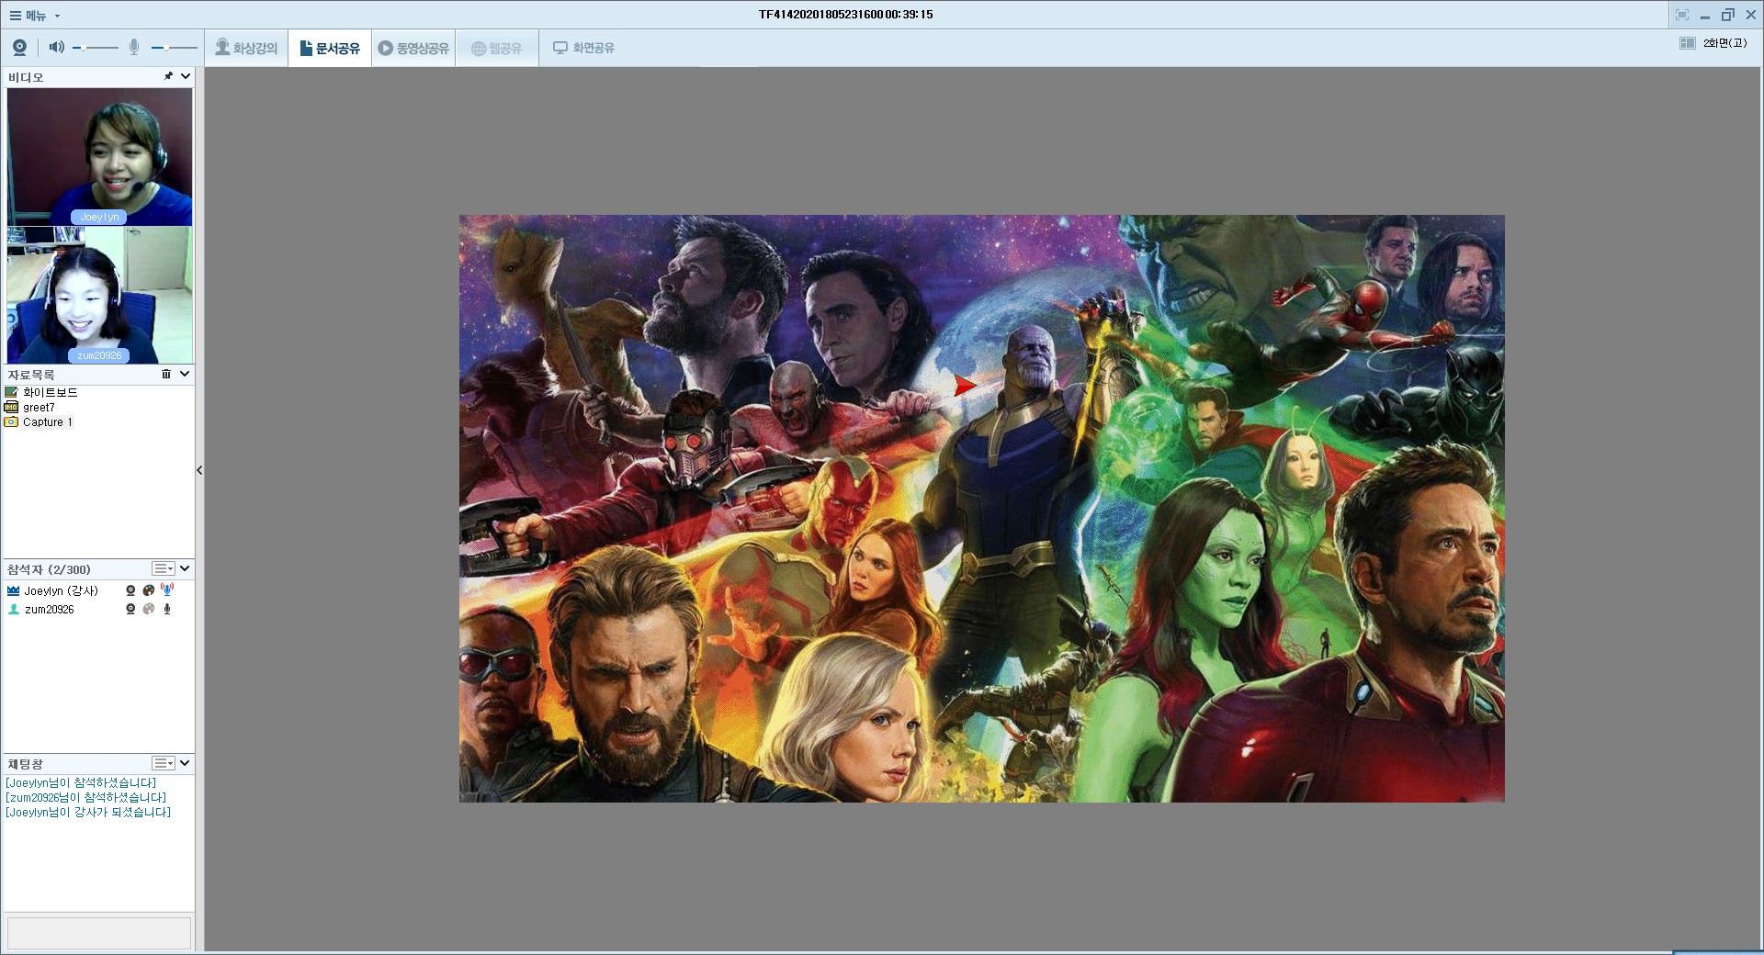This screenshot has width=1764, height=955.
Task: Click the full screen icon in the title bar
Action: click(x=1682, y=15)
